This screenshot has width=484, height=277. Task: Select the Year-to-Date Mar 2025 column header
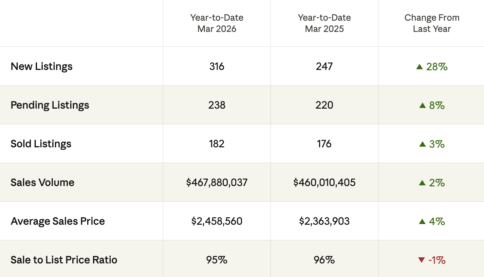click(x=324, y=23)
